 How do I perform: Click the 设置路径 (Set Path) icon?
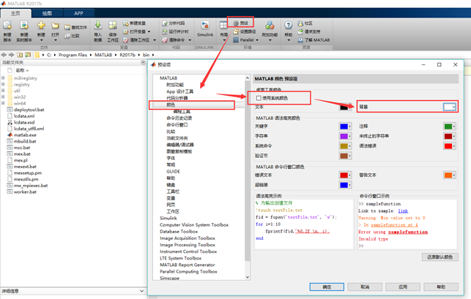(x=236, y=31)
